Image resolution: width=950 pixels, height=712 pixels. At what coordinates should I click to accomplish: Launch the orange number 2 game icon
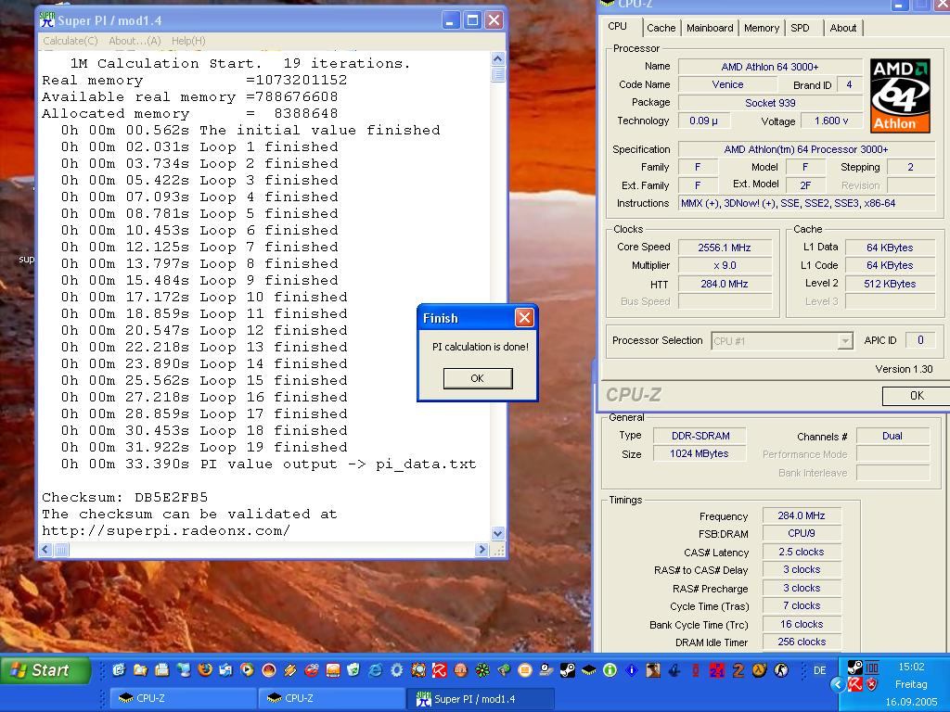[x=738, y=669]
